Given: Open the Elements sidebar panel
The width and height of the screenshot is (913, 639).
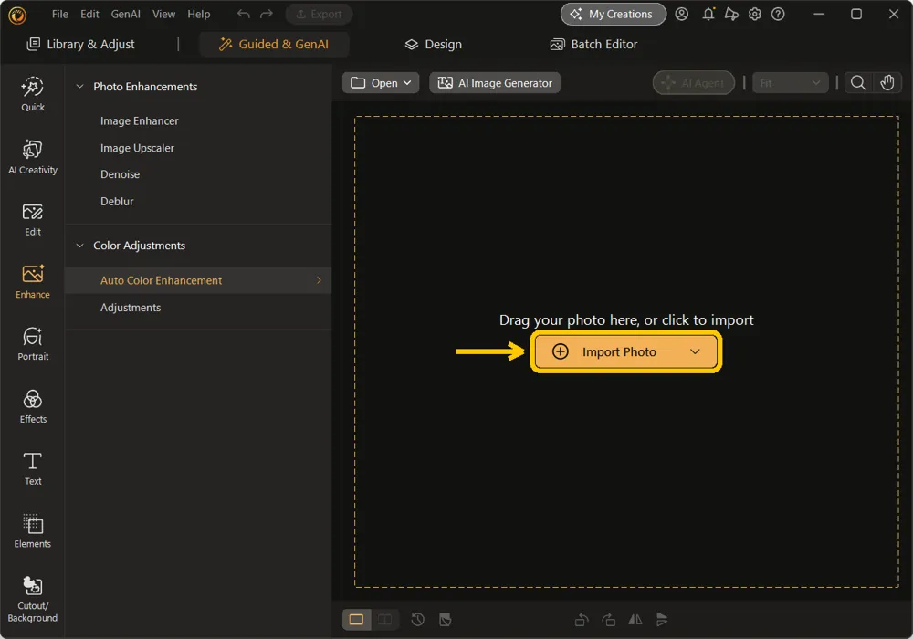Looking at the screenshot, I should click(x=33, y=531).
